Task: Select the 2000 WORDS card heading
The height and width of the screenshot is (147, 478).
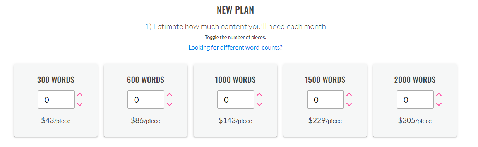Action: (x=415, y=80)
